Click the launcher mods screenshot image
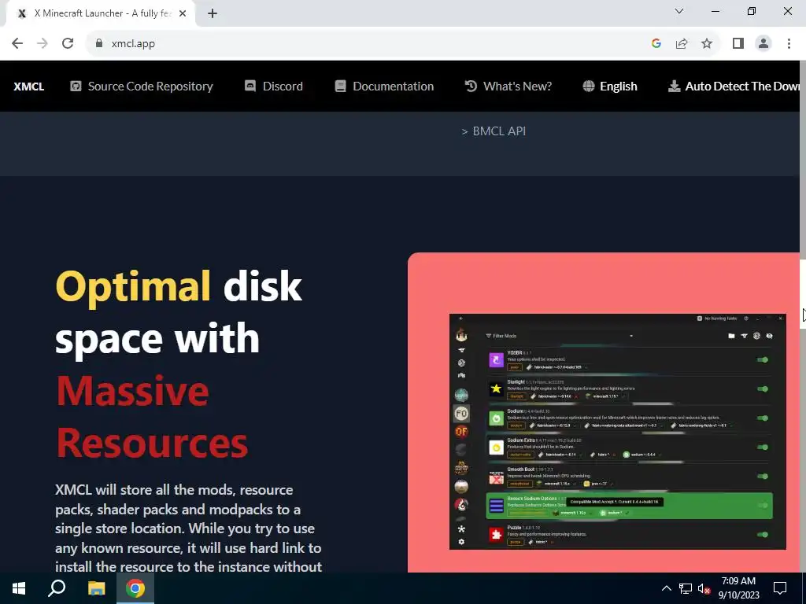 click(x=617, y=432)
